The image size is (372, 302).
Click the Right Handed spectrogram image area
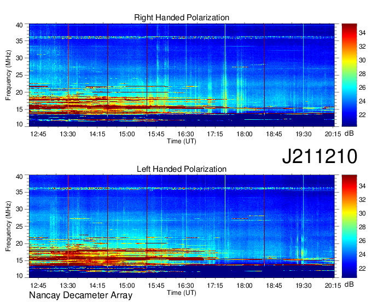coord(182,75)
